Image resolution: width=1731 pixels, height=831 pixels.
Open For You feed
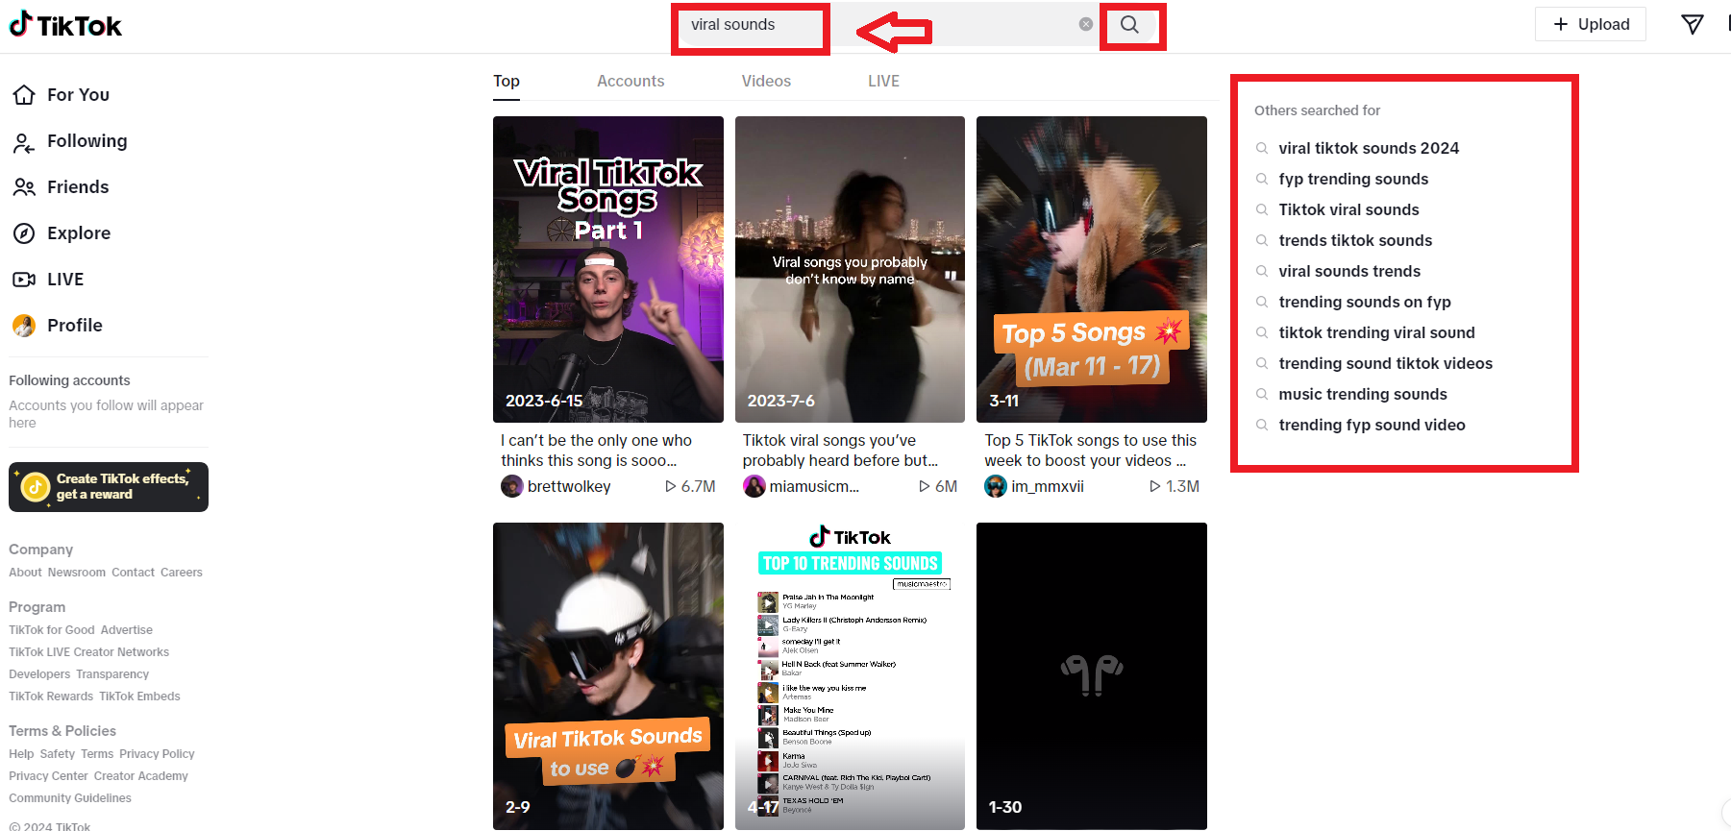[61, 94]
